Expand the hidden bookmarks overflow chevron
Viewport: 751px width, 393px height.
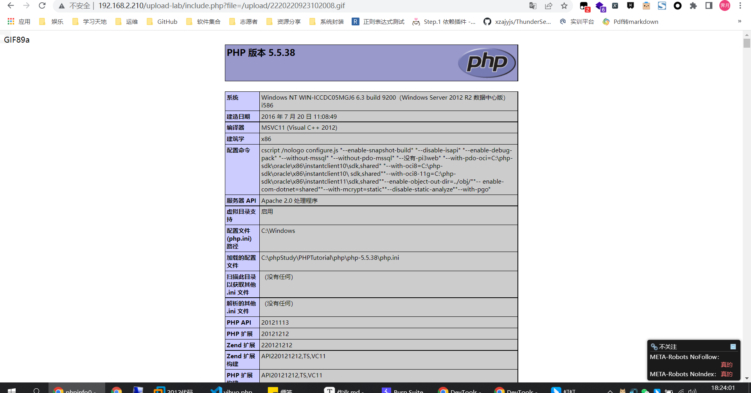[x=739, y=21]
